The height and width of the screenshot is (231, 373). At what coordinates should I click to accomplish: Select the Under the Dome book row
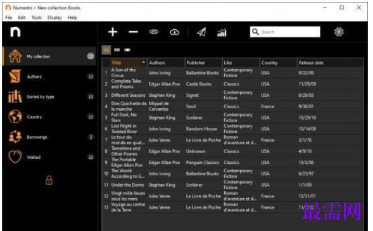(x=233, y=185)
